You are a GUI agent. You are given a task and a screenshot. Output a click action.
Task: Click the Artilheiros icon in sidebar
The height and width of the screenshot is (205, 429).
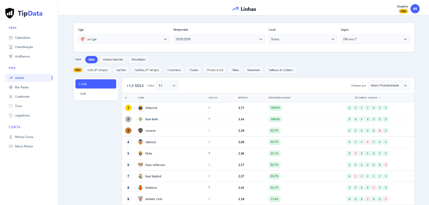10,56
